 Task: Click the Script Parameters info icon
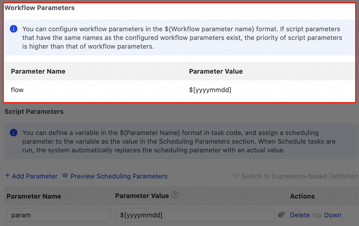[14, 133]
